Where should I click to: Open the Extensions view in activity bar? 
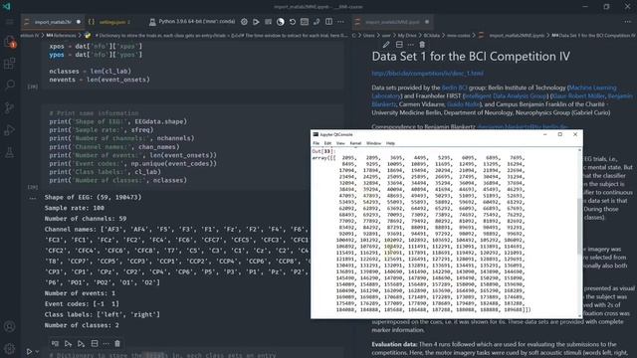tap(9, 64)
